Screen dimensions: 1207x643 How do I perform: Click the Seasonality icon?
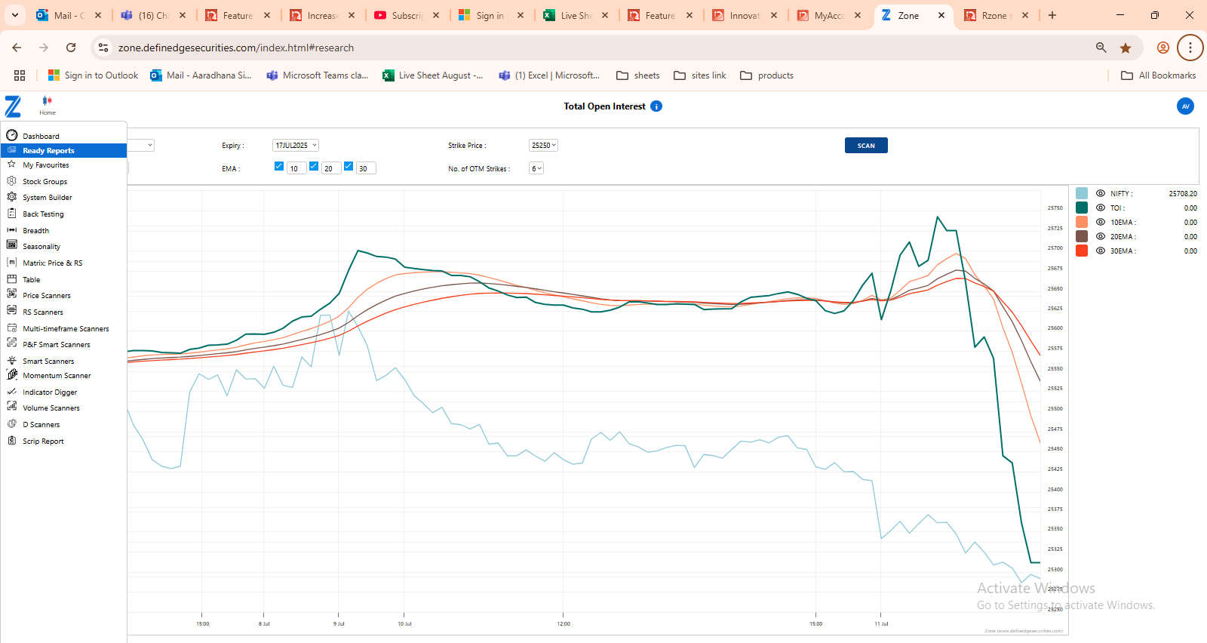12,245
